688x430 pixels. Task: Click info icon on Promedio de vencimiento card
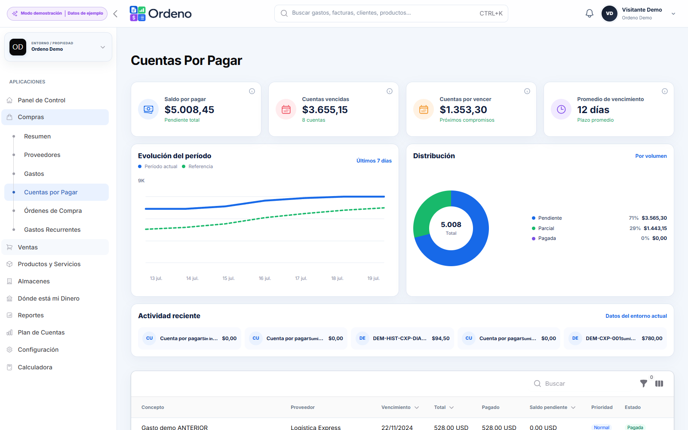(665, 91)
